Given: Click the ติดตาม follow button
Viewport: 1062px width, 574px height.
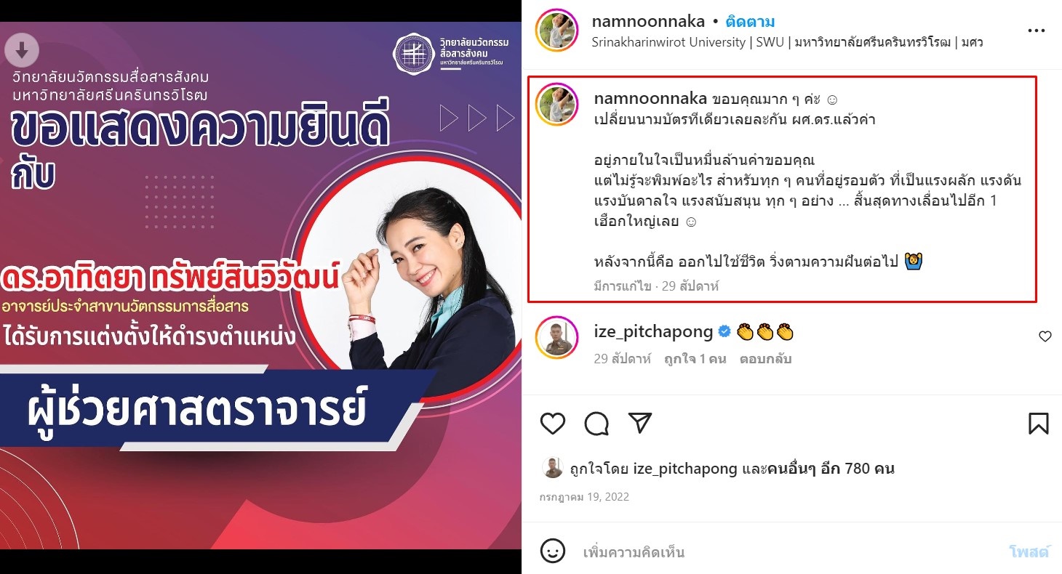Looking at the screenshot, I should pos(750,22).
